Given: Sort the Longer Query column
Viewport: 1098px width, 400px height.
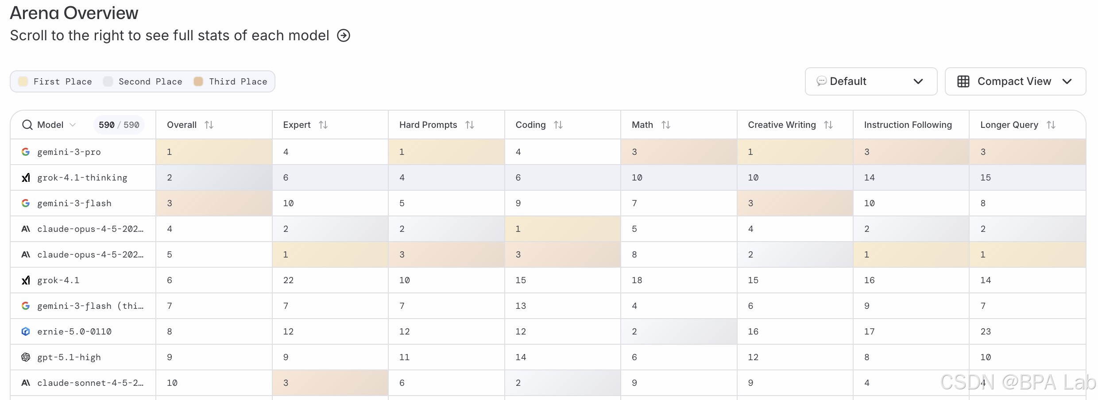Looking at the screenshot, I should [1051, 125].
